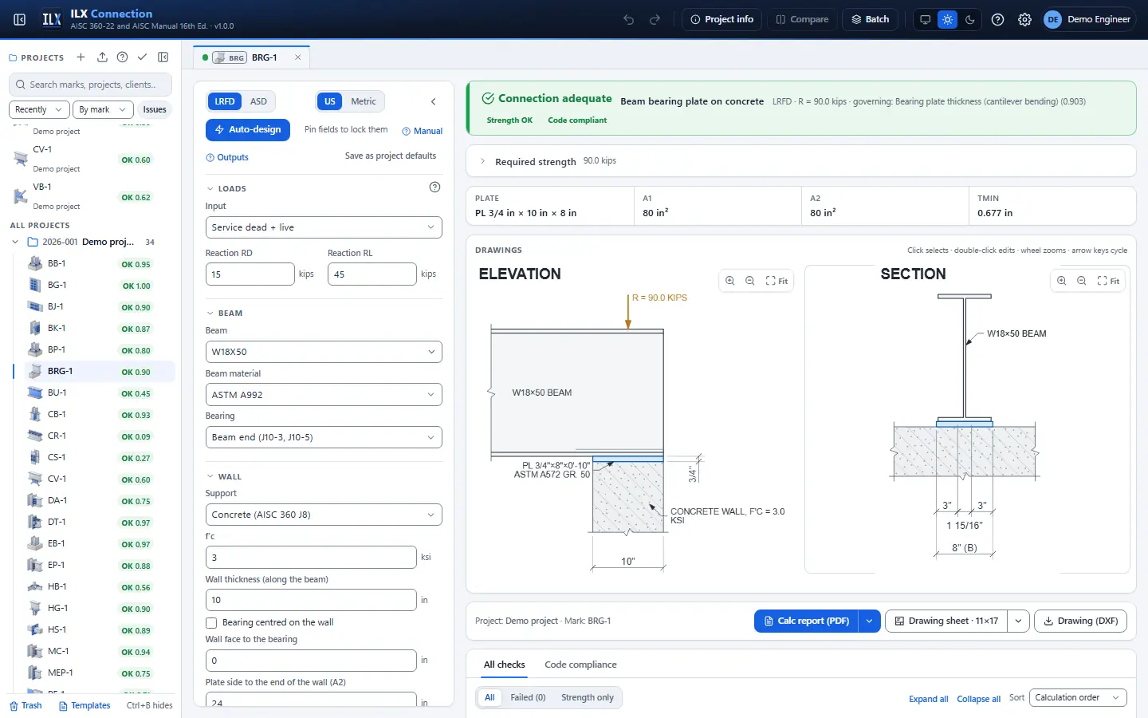
Task: Select the system display theme
Action: tap(925, 19)
